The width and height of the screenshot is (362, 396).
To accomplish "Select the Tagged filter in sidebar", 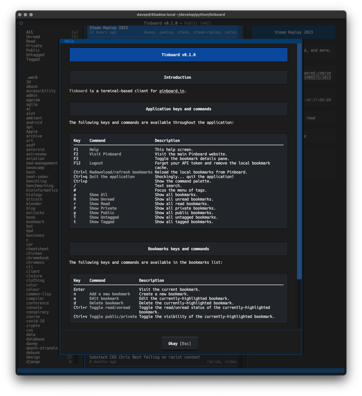I will click(x=33, y=59).
